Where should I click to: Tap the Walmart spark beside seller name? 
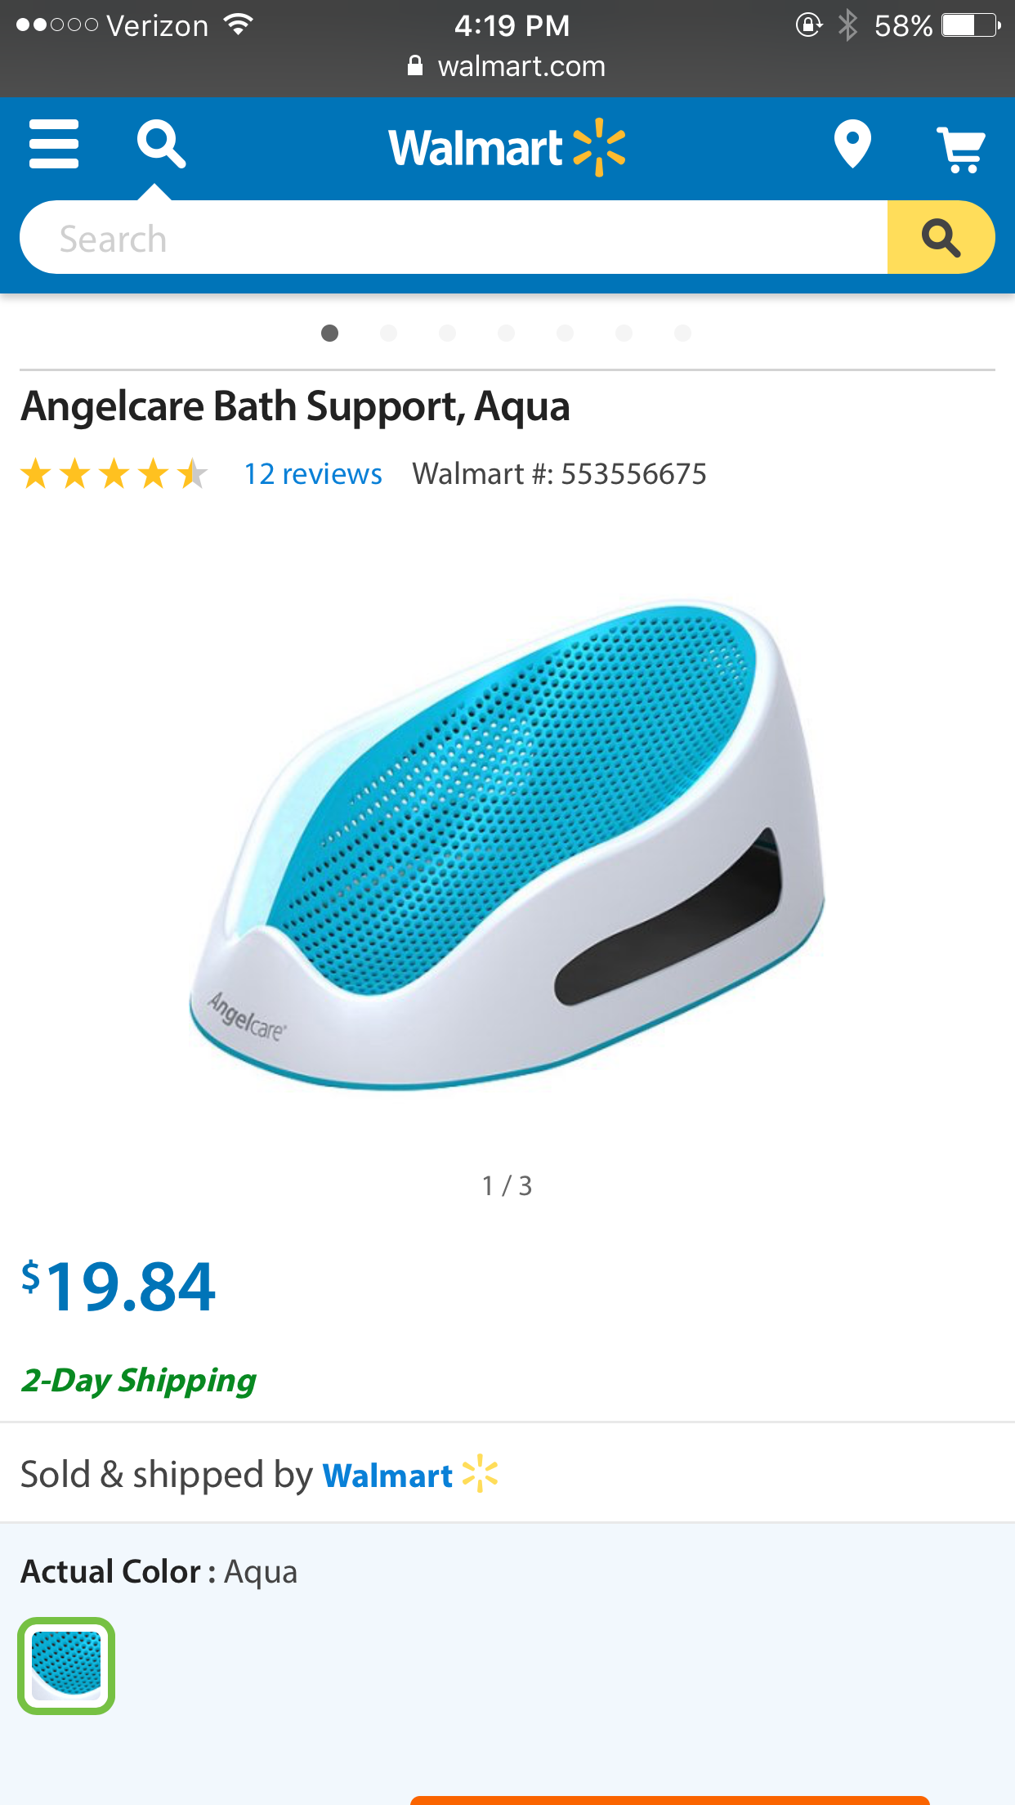point(481,1473)
